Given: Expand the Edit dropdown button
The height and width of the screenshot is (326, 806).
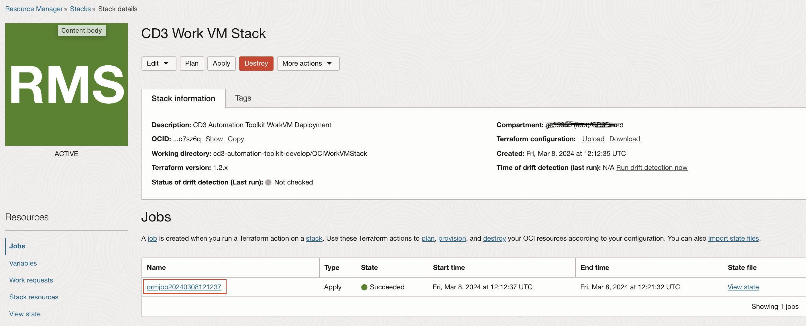Looking at the screenshot, I should (158, 64).
